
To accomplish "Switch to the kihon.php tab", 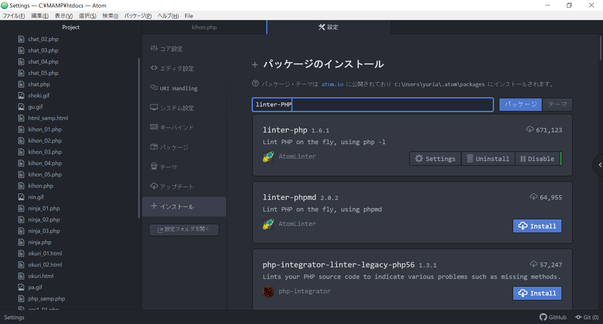I will pyautogui.click(x=204, y=27).
